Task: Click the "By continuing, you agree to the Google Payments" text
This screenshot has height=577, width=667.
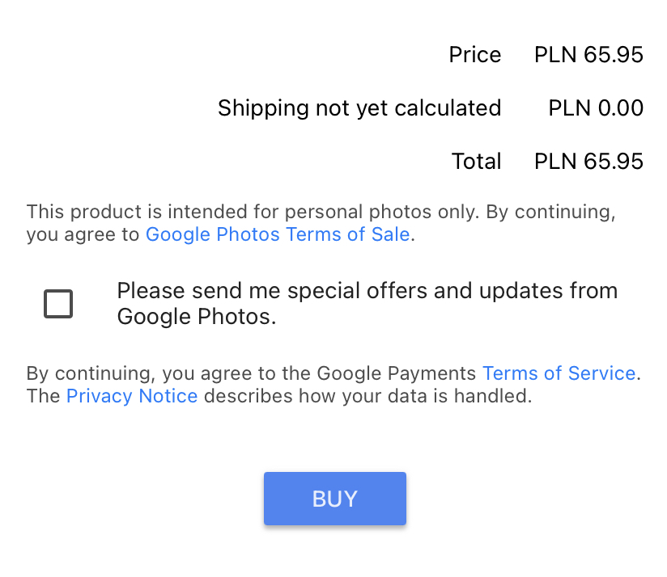Action: pyautogui.click(x=251, y=373)
